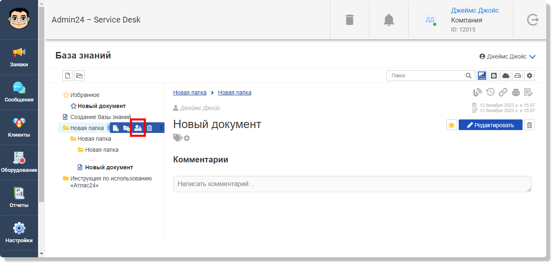Image resolution: width=552 pixels, height=263 pixels.
Task: Click the document checklist icon near printer
Action: (528, 92)
